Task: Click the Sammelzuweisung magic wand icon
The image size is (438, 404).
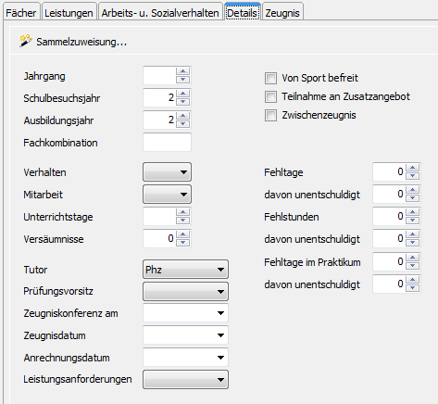Action: (26, 41)
